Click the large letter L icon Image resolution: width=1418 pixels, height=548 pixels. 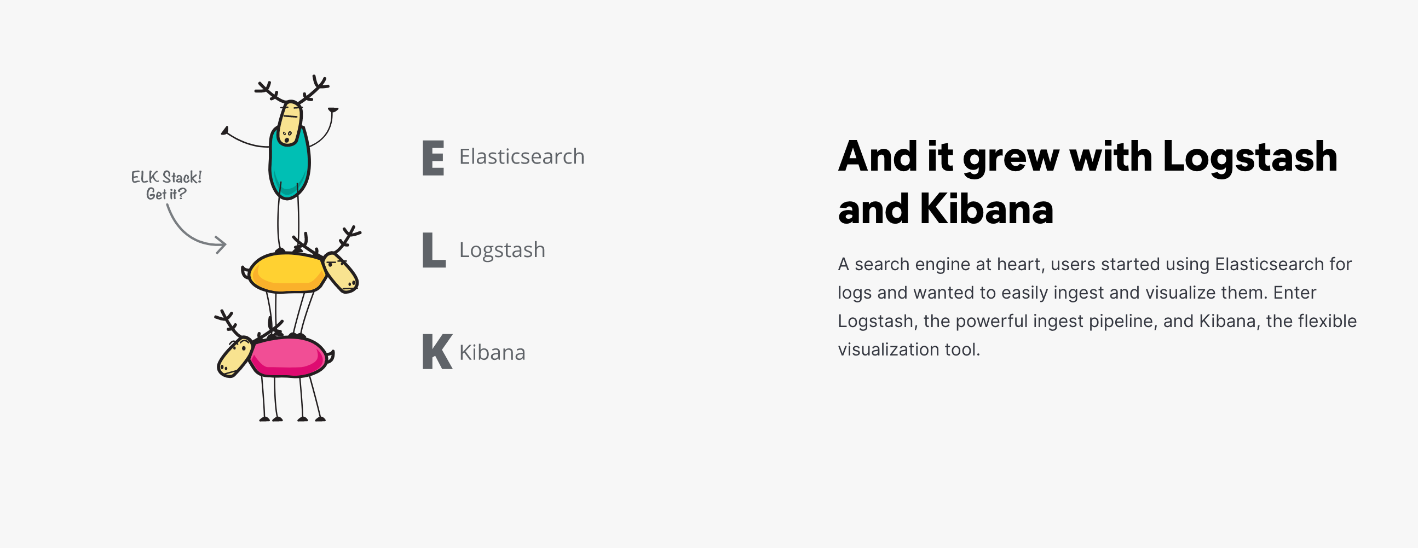[433, 250]
